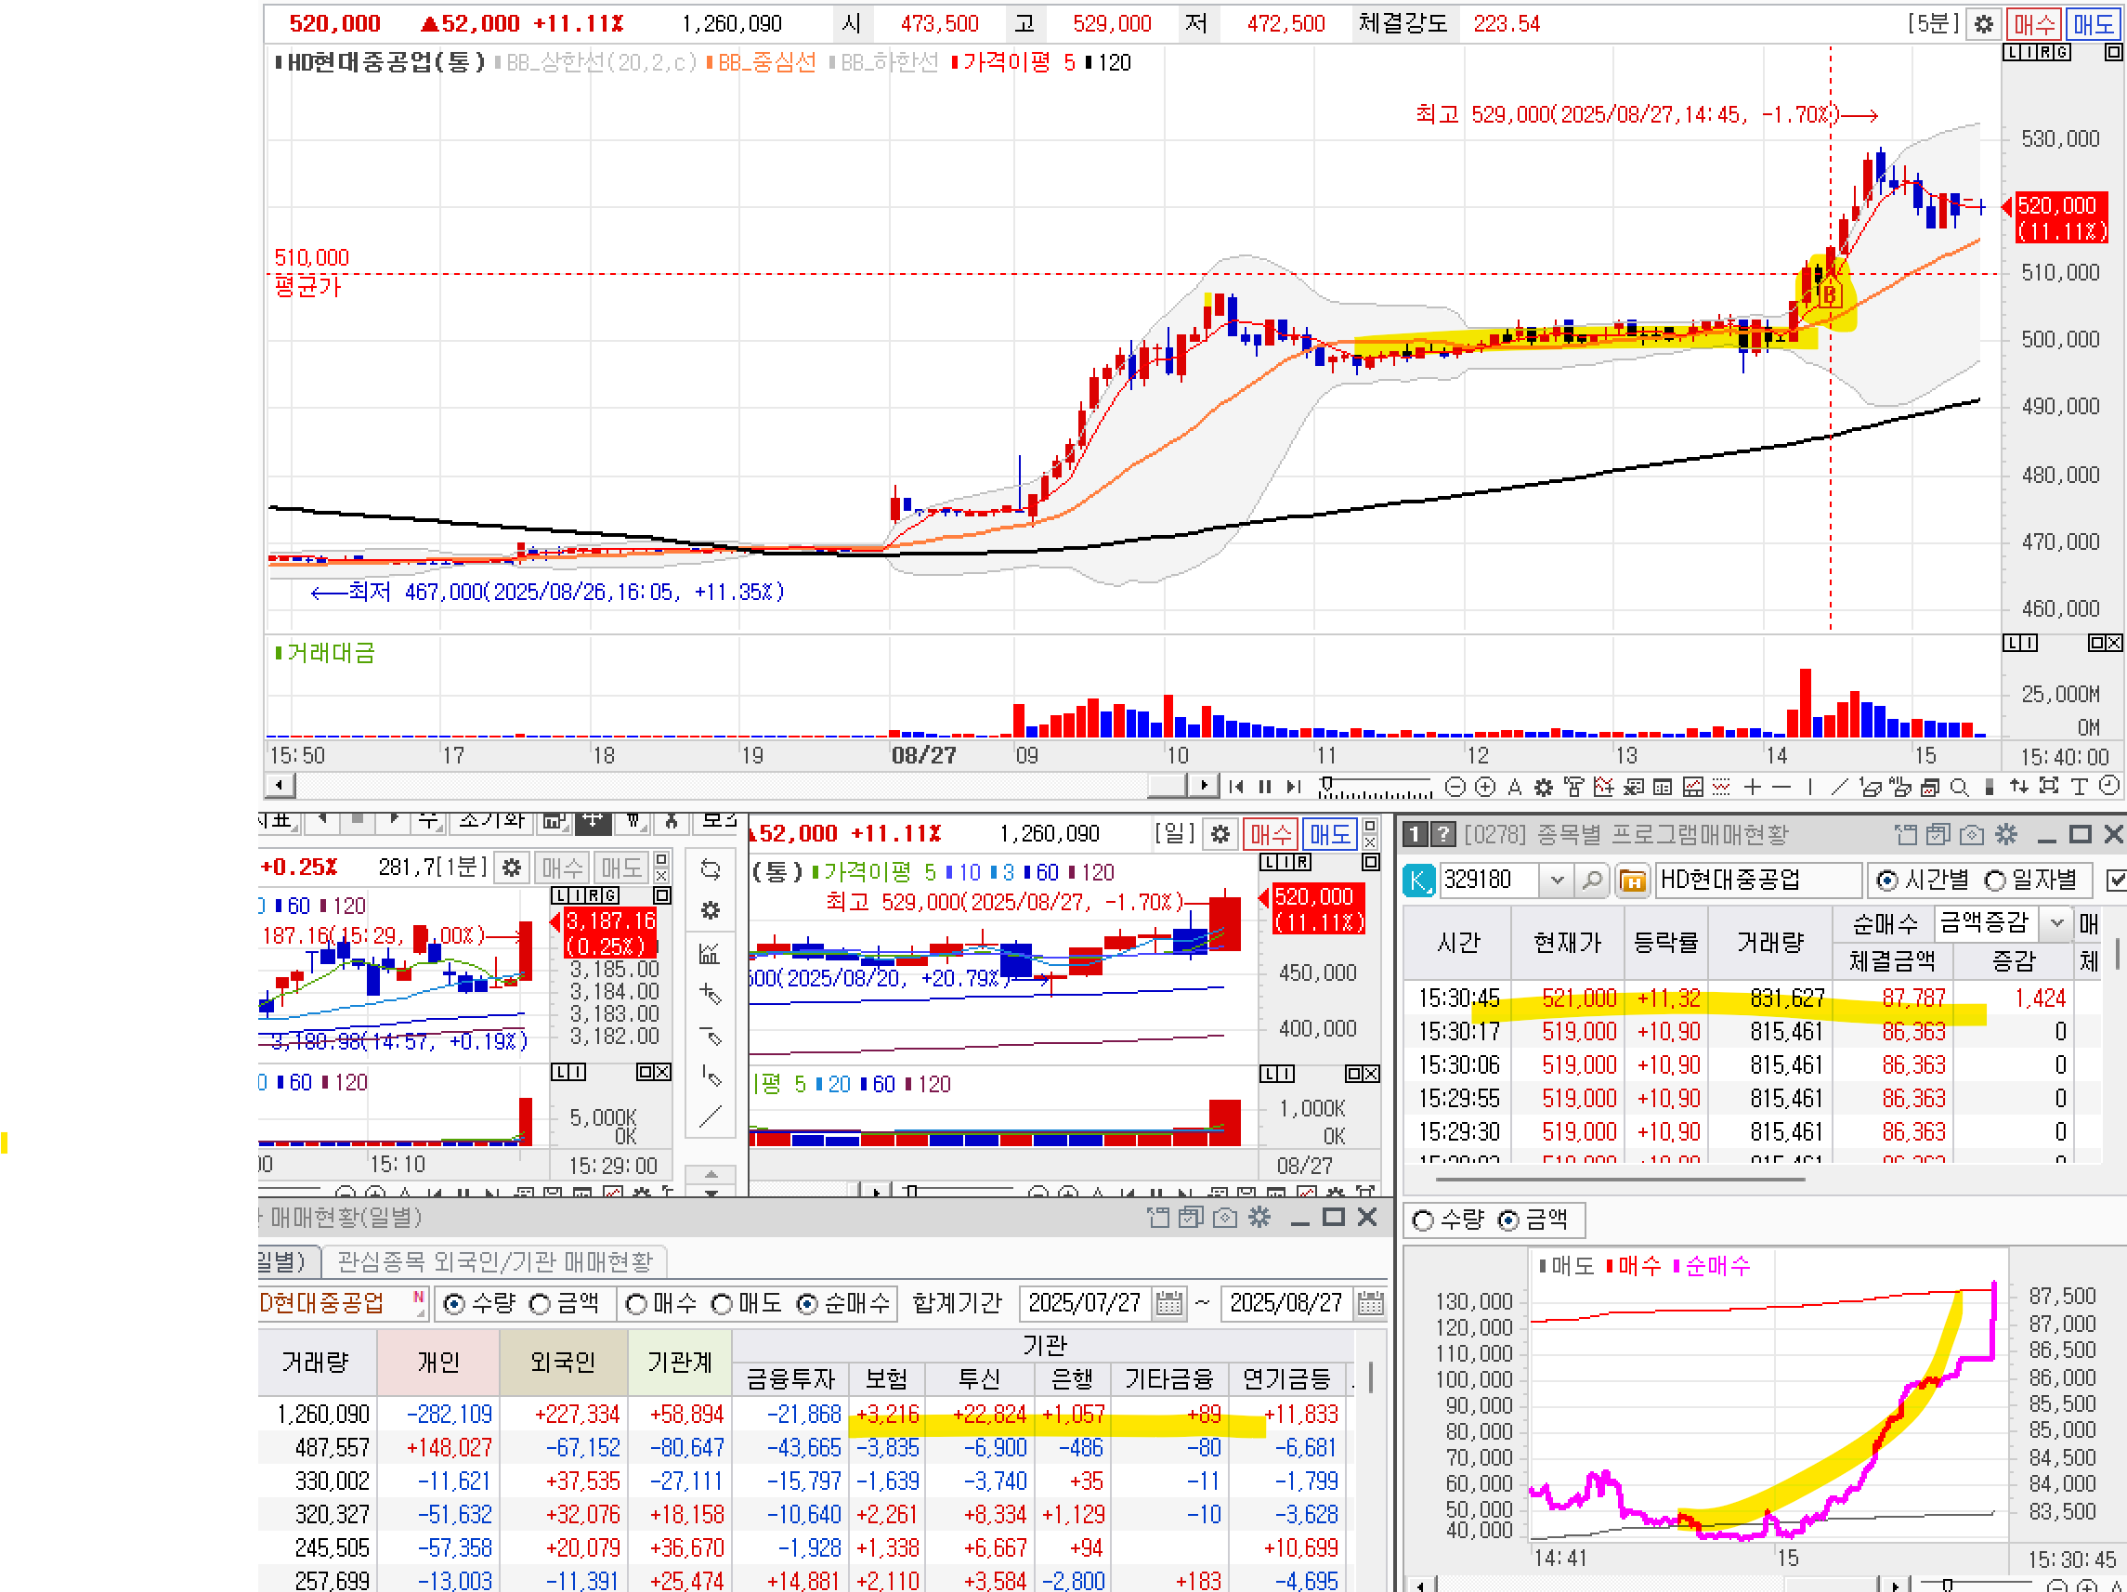Switch to the 관심종목 외국인/기관 매매현황 tab

point(494,1260)
